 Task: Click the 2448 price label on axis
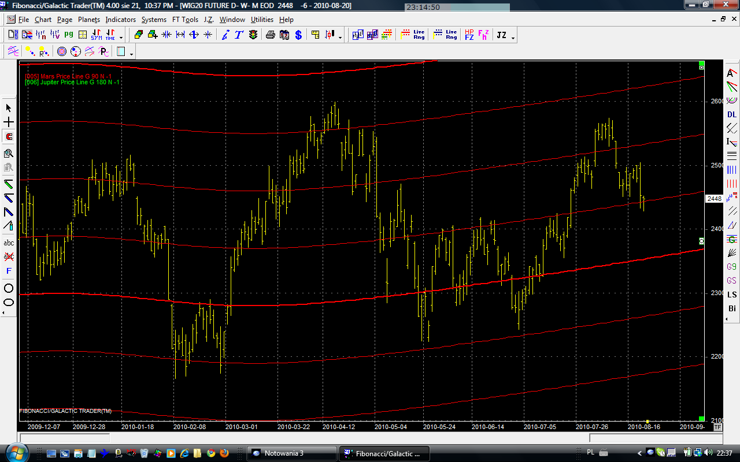(715, 199)
